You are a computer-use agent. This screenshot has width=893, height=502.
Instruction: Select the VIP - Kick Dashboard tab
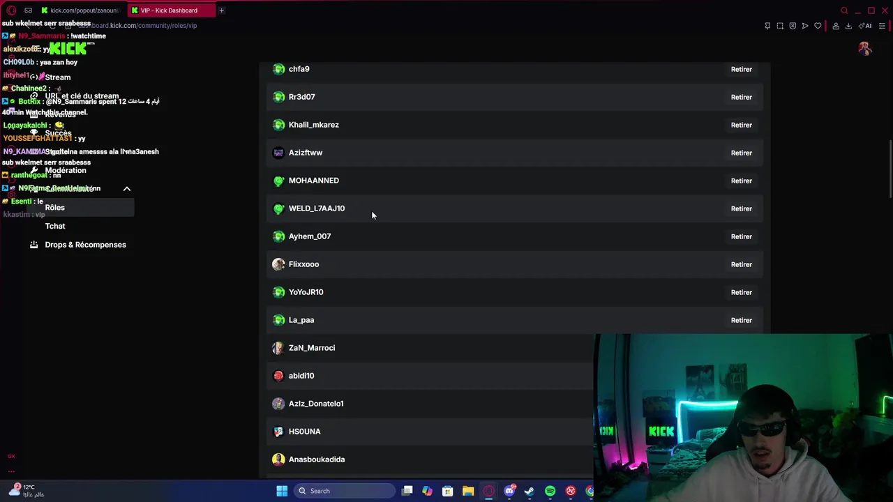coord(171,10)
